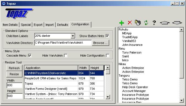The image size is (186, 106).
Task: Select Vantive System Inbox row
Action: pos(64,94)
